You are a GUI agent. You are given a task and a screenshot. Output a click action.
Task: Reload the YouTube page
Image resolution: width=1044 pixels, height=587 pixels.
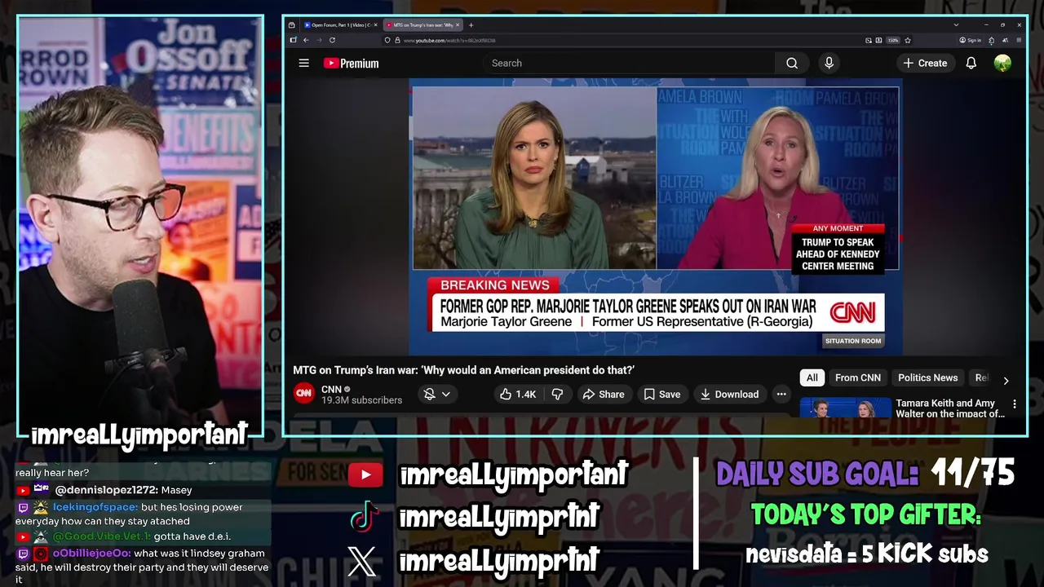332,40
